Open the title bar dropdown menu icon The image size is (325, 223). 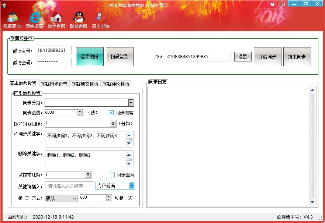(x=283, y=4)
